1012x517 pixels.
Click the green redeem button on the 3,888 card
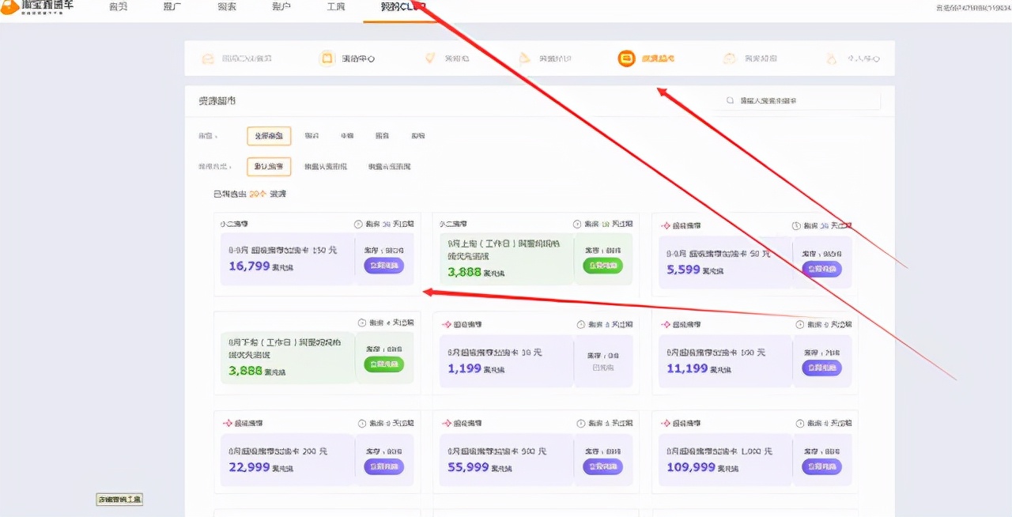(x=603, y=265)
